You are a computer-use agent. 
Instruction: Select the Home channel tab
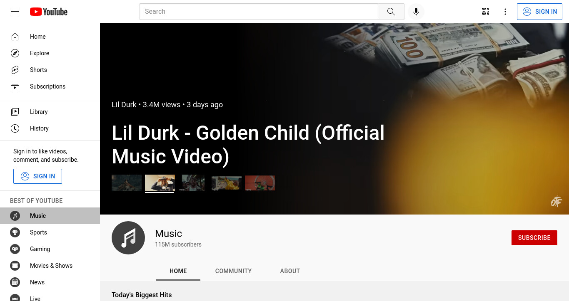(x=178, y=271)
